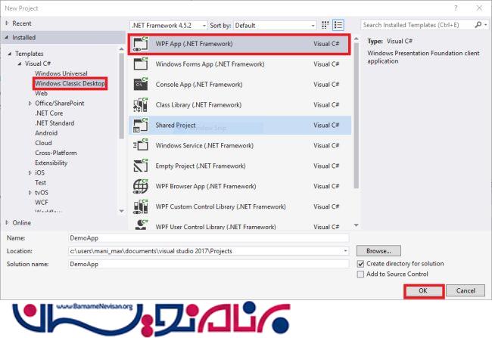Select Console App (.NET Framework) text
Viewport: 492px width, 338px height.
click(199, 85)
